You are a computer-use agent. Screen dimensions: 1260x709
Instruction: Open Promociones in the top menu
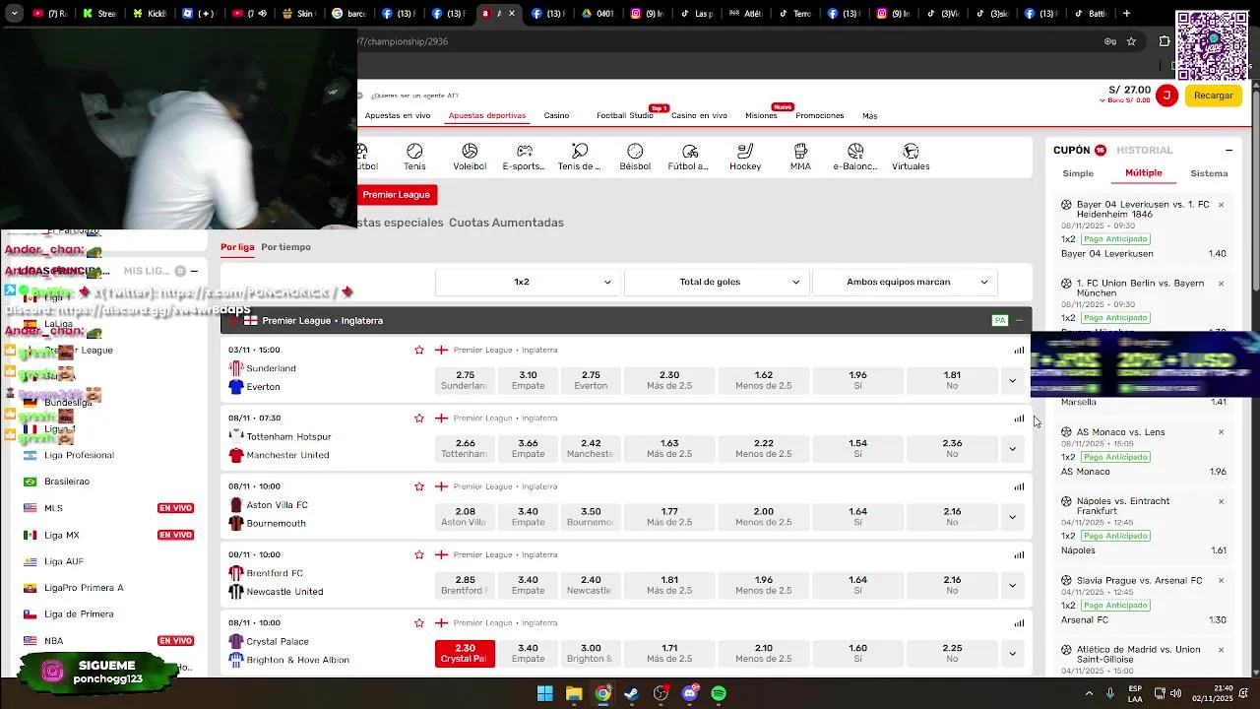coord(820,115)
